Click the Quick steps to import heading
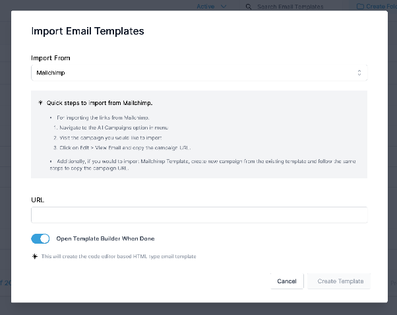 [100, 103]
